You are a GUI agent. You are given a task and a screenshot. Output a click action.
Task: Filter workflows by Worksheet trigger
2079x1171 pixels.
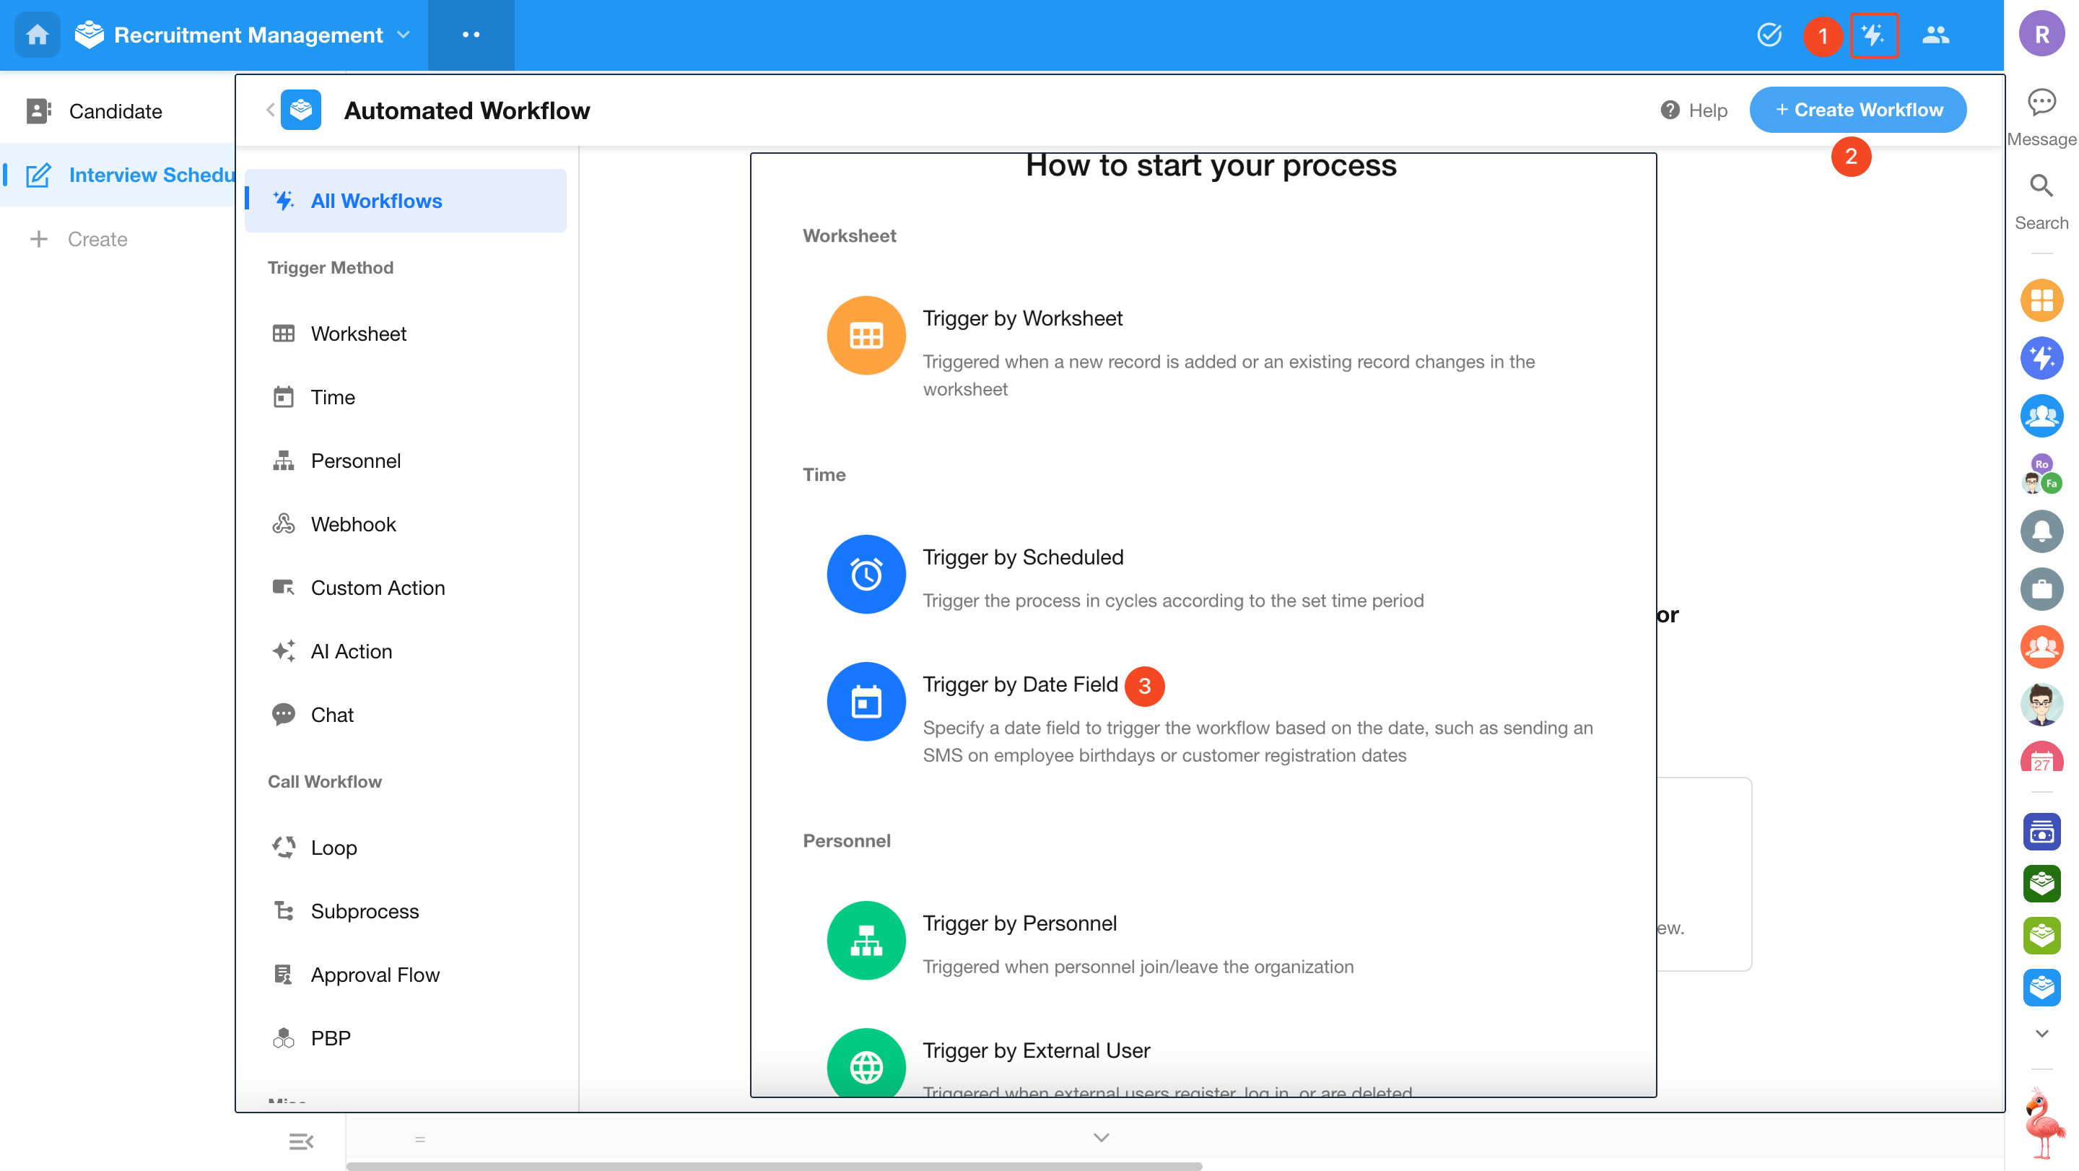[x=405, y=334]
